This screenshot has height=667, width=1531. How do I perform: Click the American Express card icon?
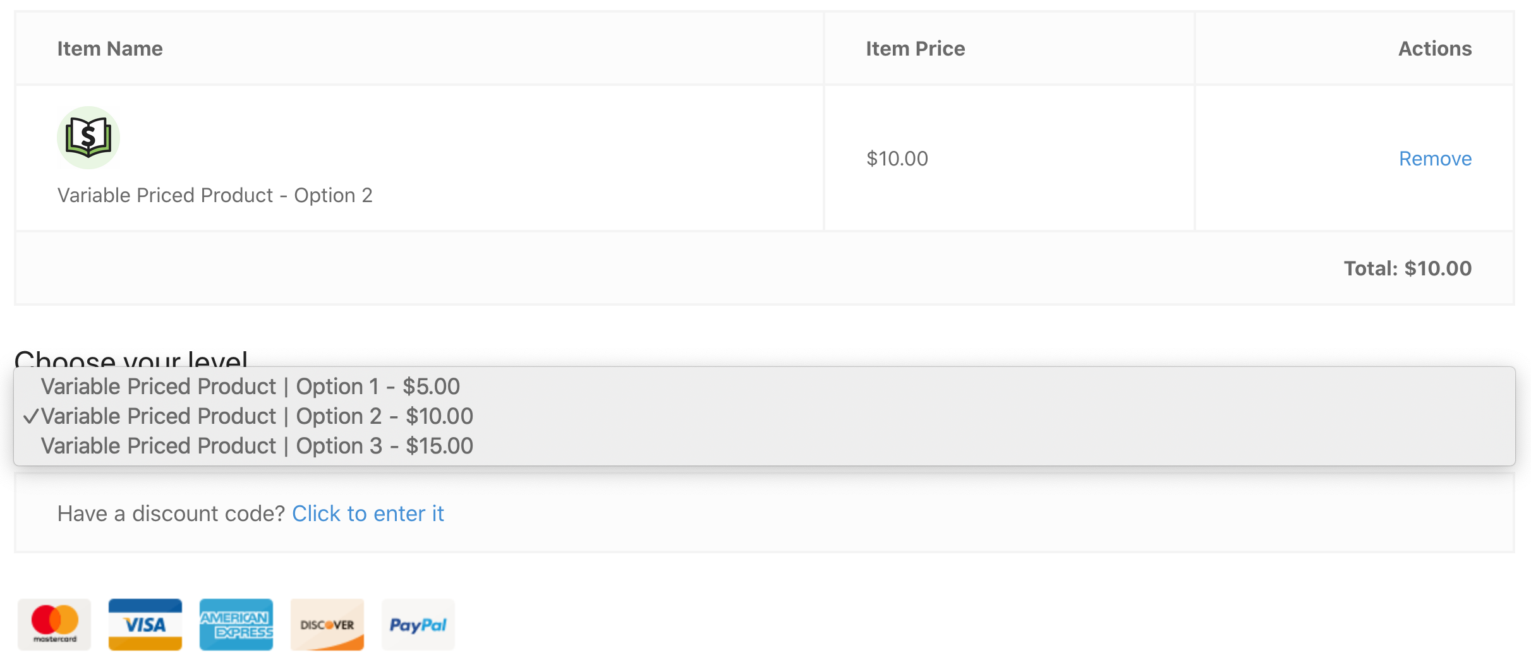coord(236,625)
